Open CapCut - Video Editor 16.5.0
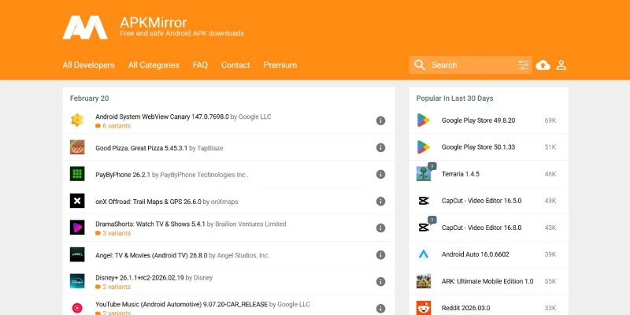Screen dimensions: 630x315 click(481, 201)
